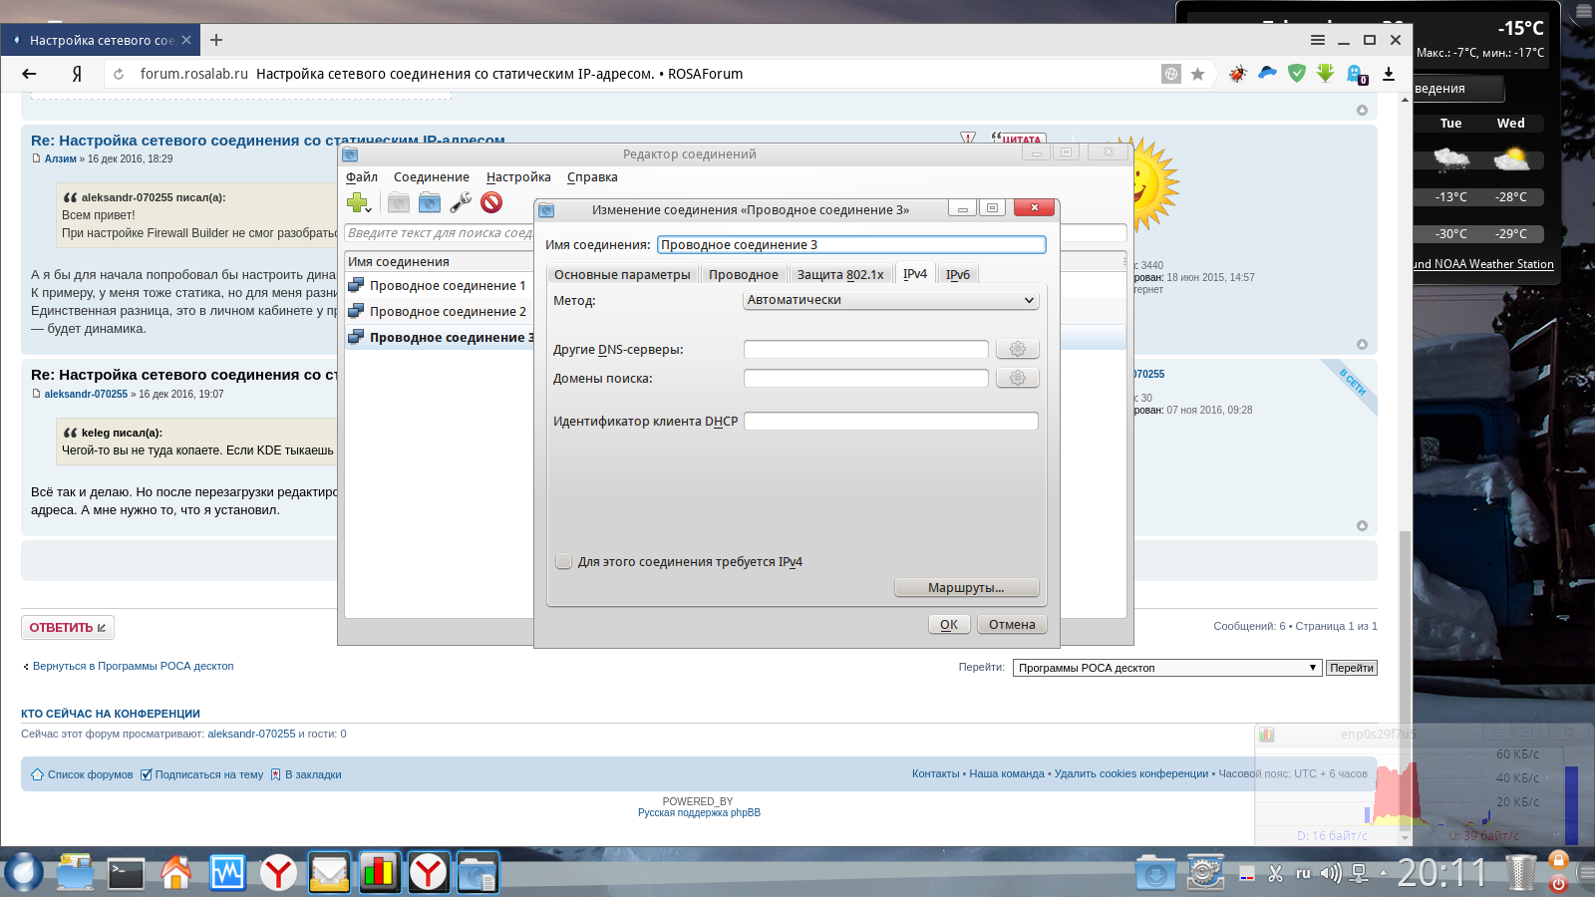Open the Файл menu

362,177
